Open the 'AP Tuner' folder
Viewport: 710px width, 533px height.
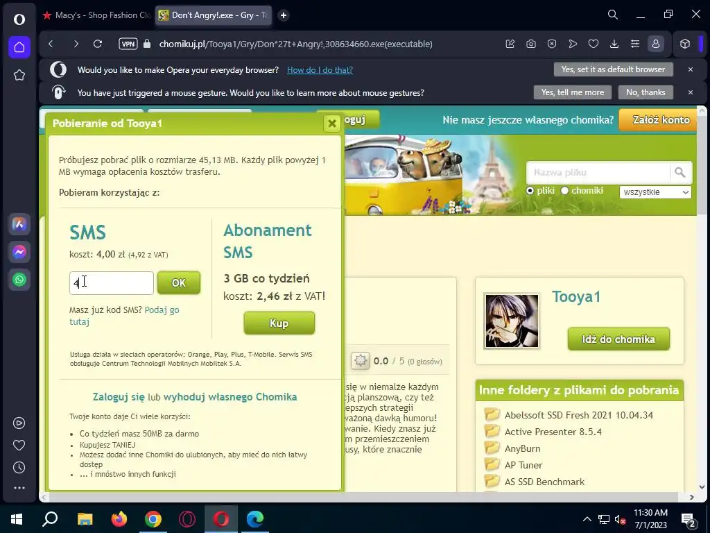click(x=523, y=466)
